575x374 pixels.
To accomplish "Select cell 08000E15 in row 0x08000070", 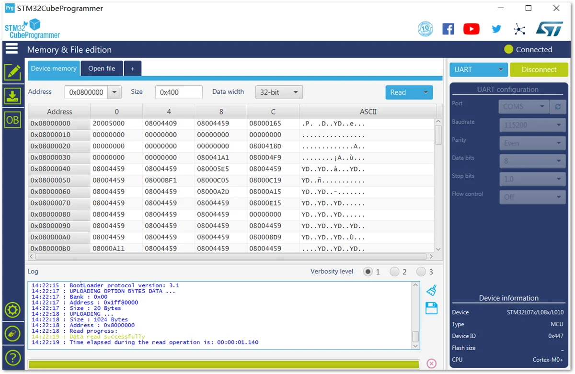I will click(x=273, y=203).
